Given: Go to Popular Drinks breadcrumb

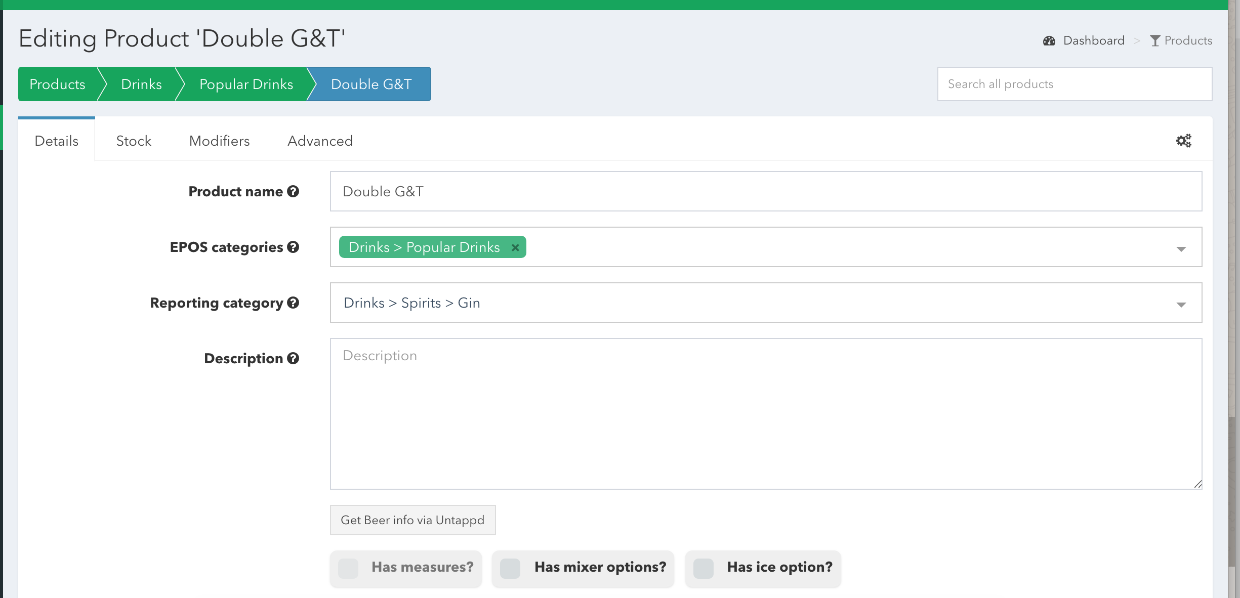Looking at the screenshot, I should point(246,84).
